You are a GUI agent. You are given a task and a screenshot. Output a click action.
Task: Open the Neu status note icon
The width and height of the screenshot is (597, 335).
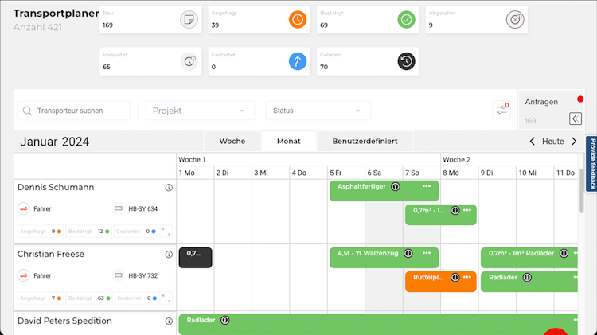pos(189,19)
